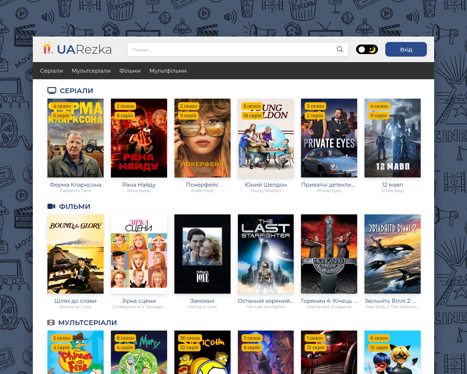Open the Рана Найду poster
This screenshot has width=467, height=374.
click(x=139, y=138)
